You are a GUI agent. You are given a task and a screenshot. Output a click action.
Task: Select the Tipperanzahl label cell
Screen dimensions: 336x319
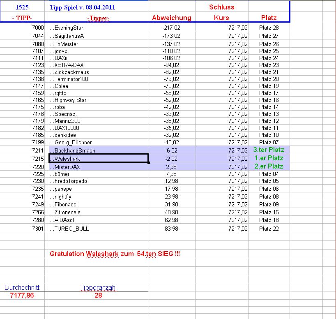coord(98,287)
